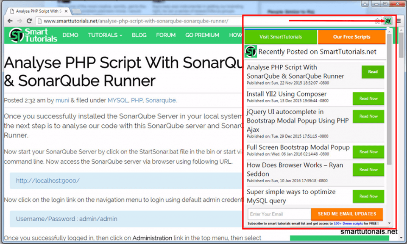Click the Install YII2 Using Composer title
Viewport: 407px width, 244px height.
pos(287,94)
